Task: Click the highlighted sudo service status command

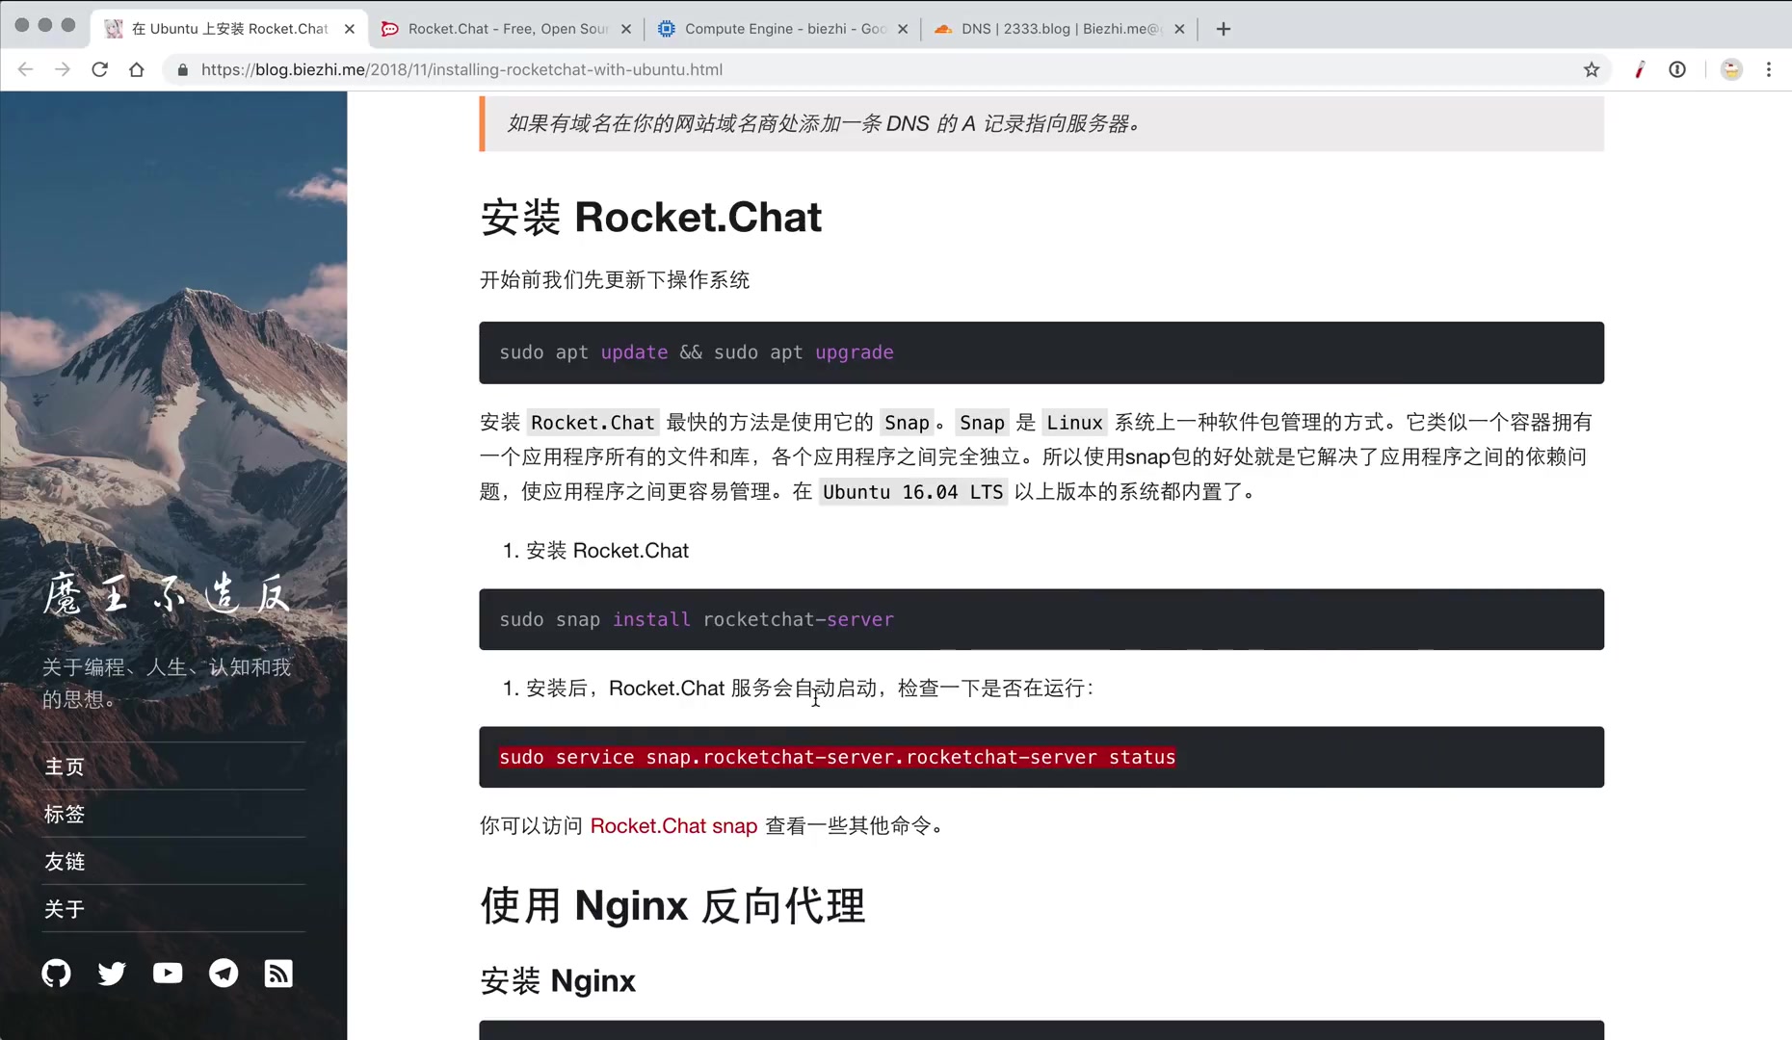Action: (837, 757)
